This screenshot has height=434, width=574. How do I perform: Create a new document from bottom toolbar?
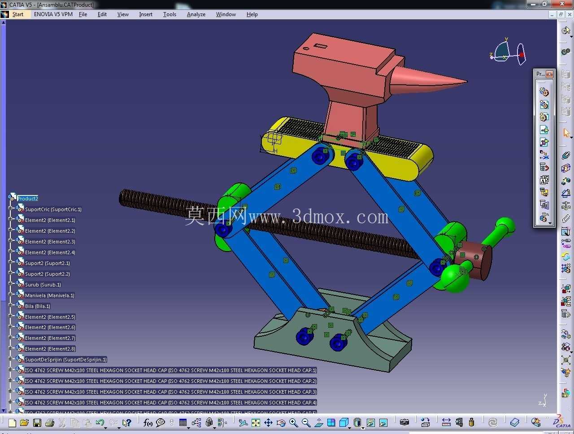click(x=12, y=423)
